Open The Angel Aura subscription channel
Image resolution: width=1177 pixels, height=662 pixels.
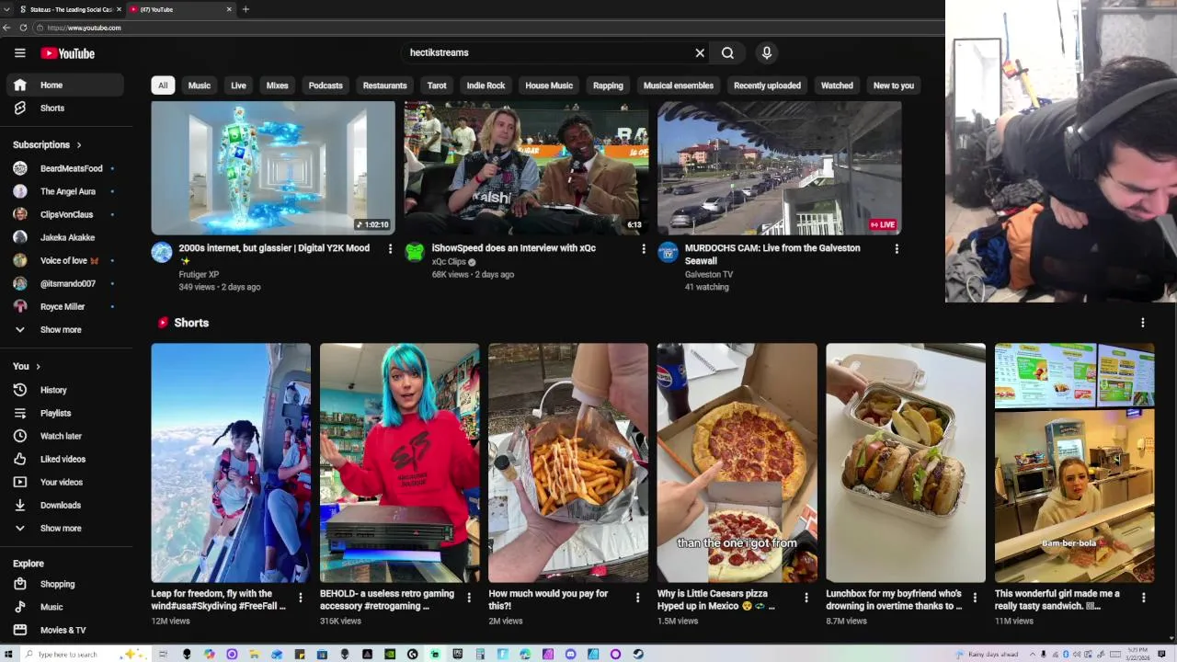tap(63, 191)
